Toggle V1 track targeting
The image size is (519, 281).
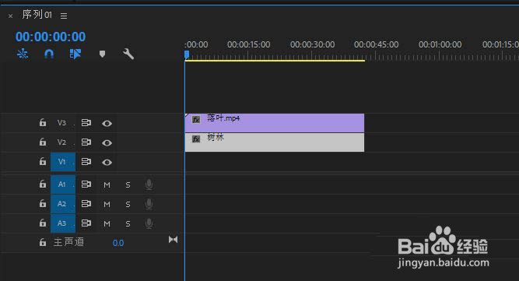click(63, 162)
